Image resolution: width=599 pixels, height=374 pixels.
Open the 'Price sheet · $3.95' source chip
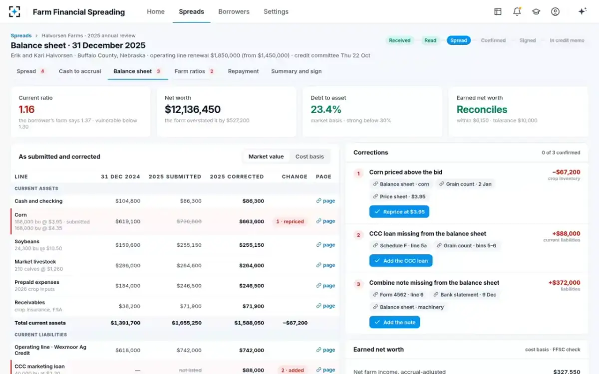click(399, 196)
